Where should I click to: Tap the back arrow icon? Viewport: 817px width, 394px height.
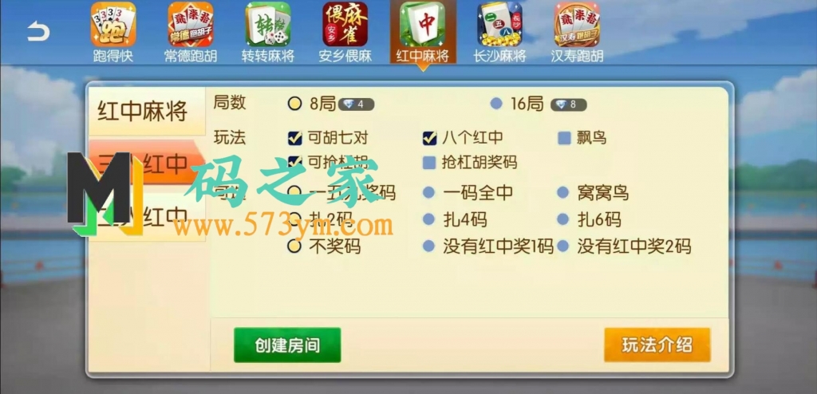(x=38, y=33)
